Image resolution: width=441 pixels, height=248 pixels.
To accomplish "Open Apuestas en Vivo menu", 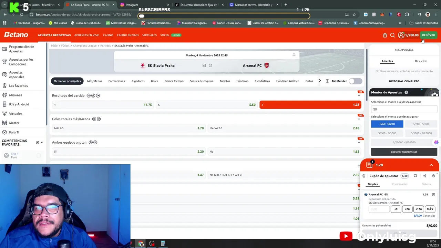I will [x=87, y=35].
